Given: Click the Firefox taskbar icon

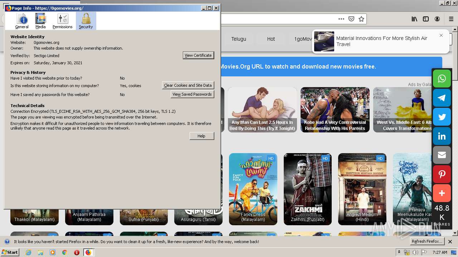Looking at the screenshot, I should click(88, 252).
